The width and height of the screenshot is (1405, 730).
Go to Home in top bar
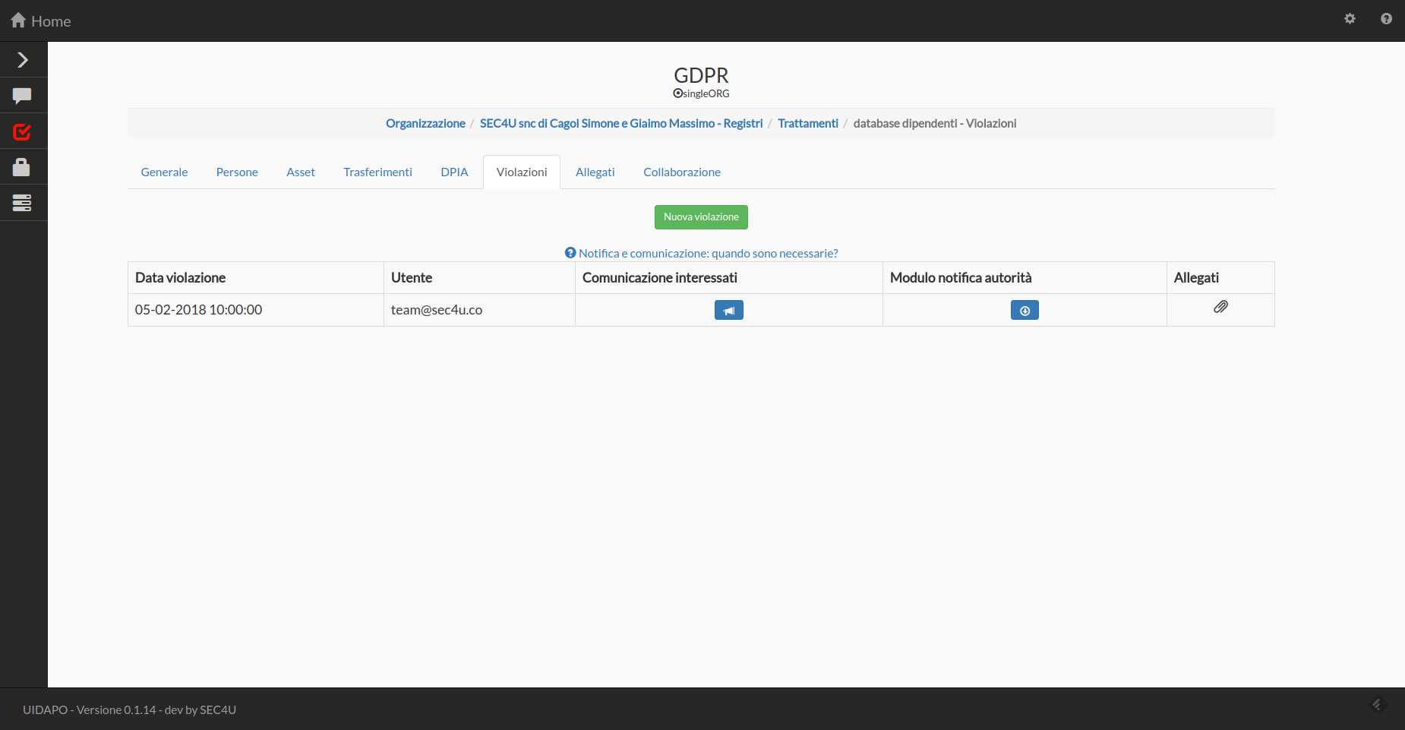click(41, 21)
